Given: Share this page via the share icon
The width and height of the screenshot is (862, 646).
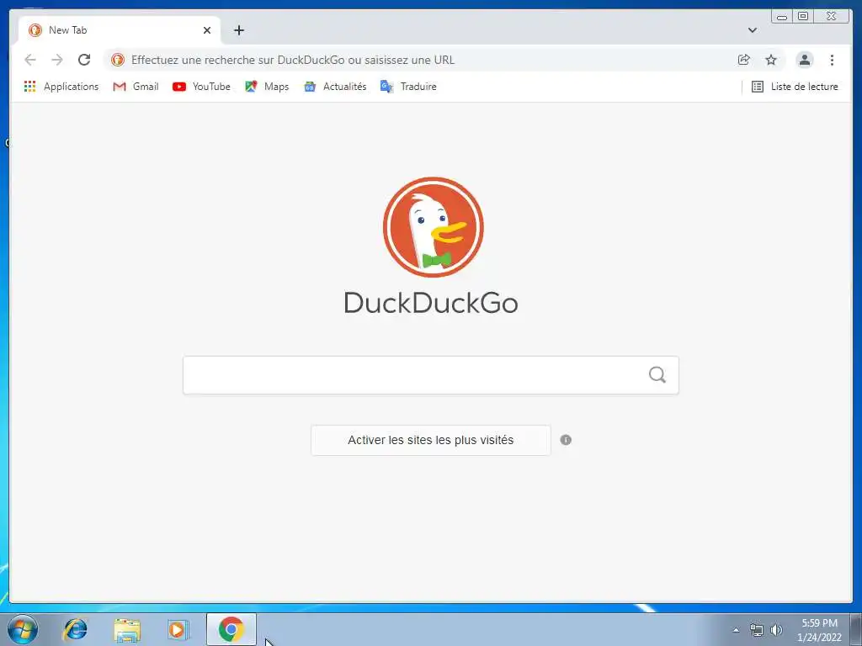Looking at the screenshot, I should coord(744,60).
